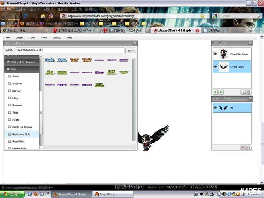The width and height of the screenshot is (264, 198).
Task: Select Pirate skills entry
Action: pos(22,120)
